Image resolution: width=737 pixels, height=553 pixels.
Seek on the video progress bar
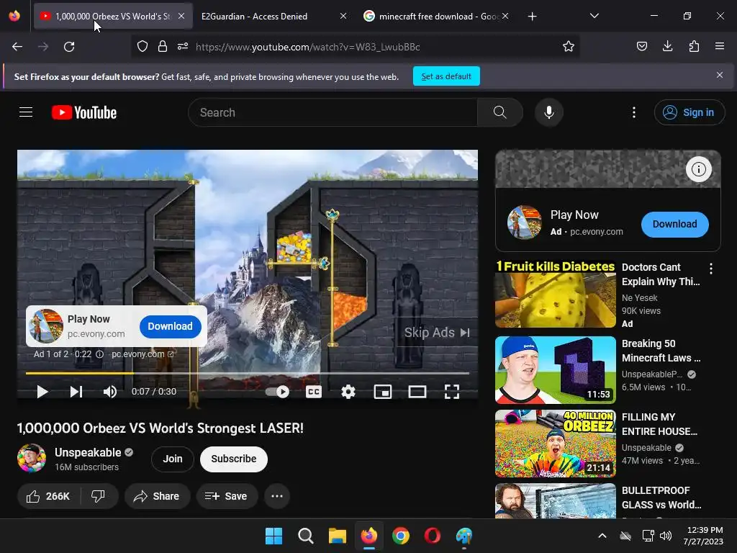(x=248, y=373)
